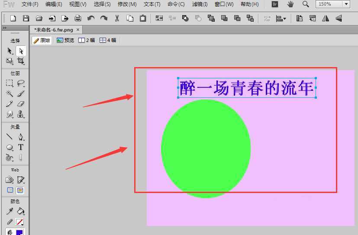
Task: Pick the Paint Bucket tool
Action: tap(20, 211)
